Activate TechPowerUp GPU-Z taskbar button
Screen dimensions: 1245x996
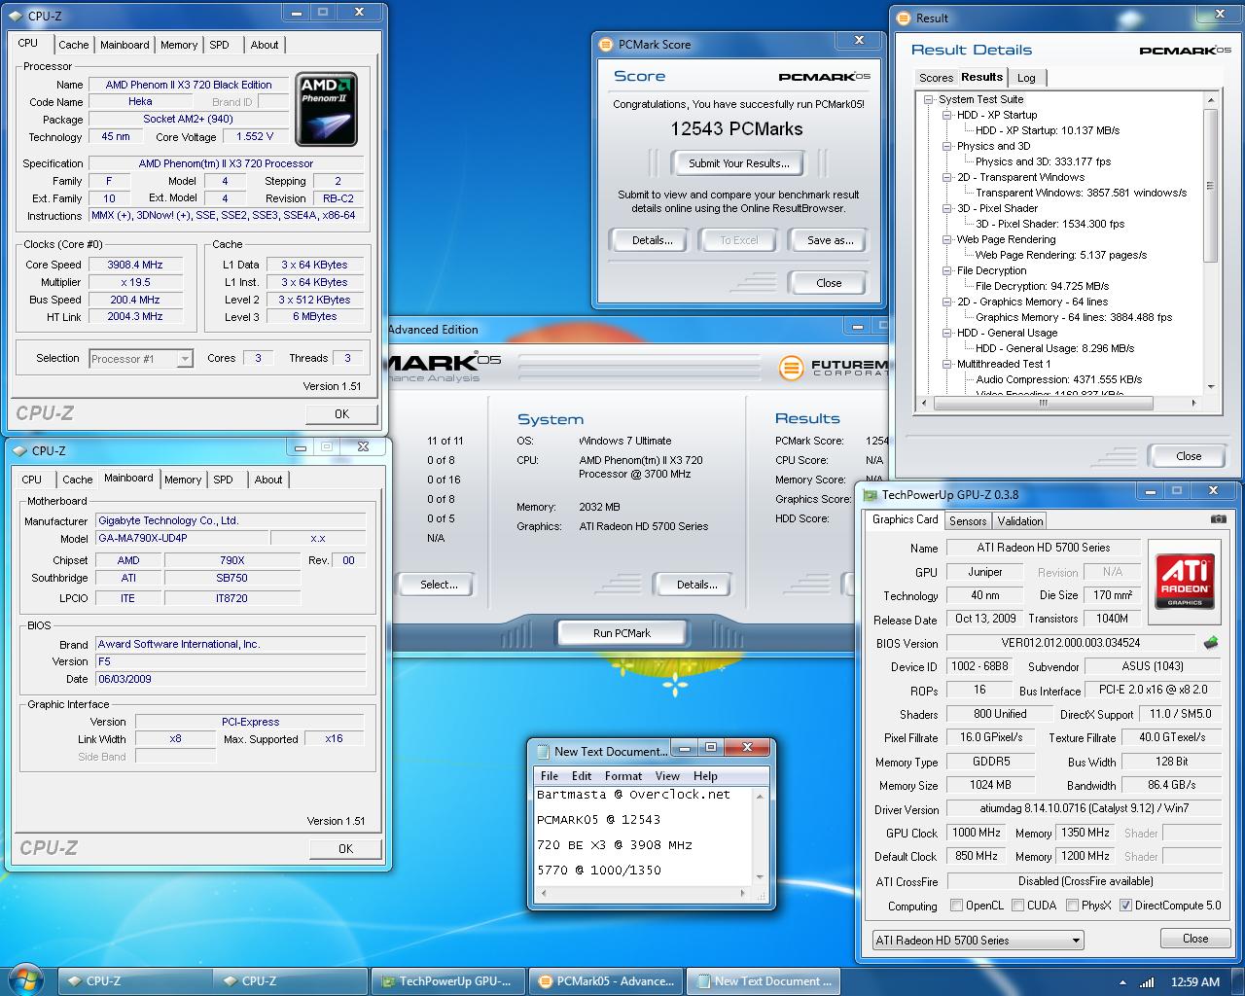click(x=449, y=981)
